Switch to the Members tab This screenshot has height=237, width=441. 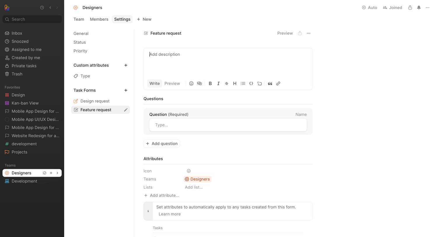click(99, 19)
